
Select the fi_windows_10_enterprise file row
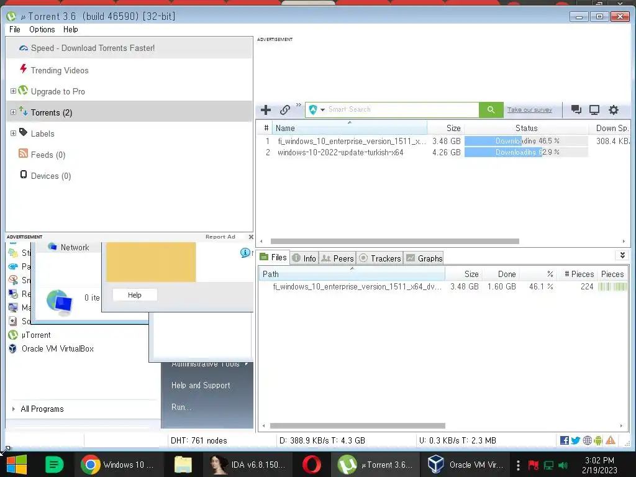pos(443,286)
